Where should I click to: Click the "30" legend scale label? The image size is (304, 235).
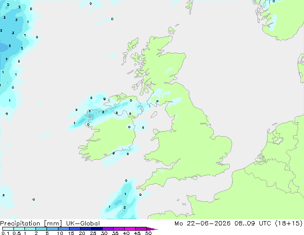click(x=104, y=233)
